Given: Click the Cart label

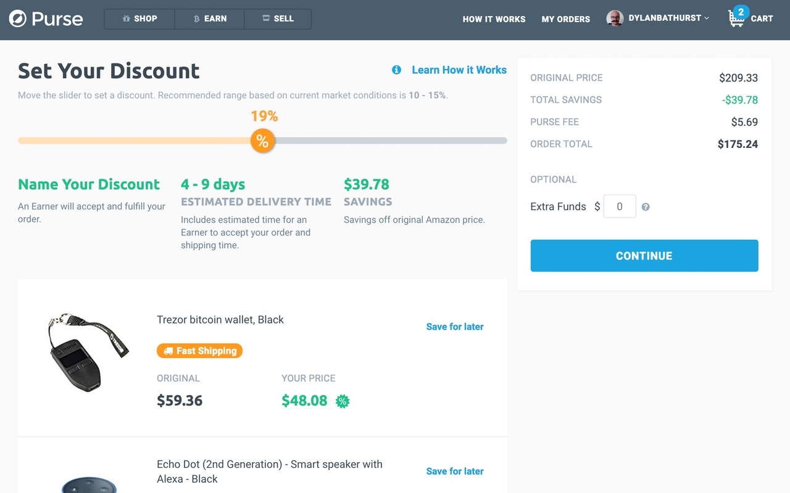Looking at the screenshot, I should coord(762,18).
